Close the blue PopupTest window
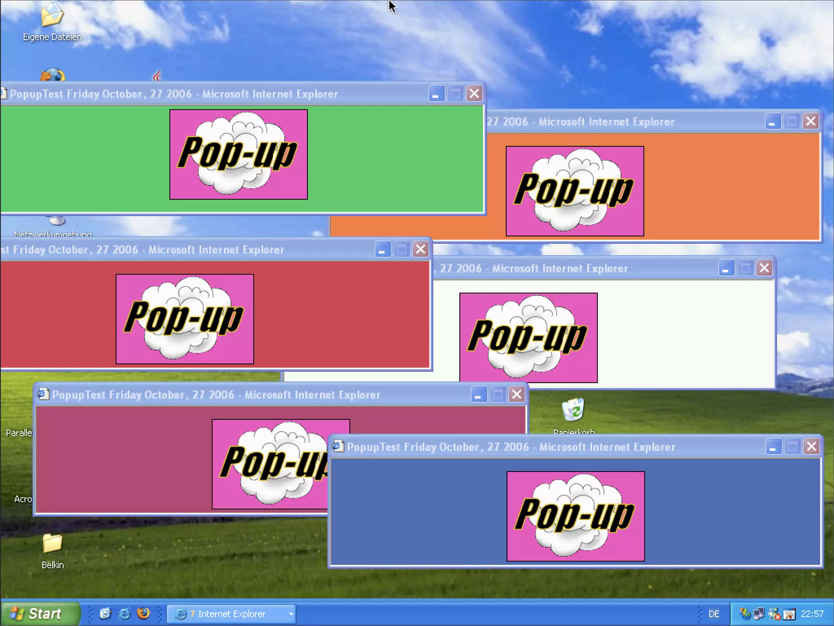Screen dimensions: 834x626 [812, 447]
